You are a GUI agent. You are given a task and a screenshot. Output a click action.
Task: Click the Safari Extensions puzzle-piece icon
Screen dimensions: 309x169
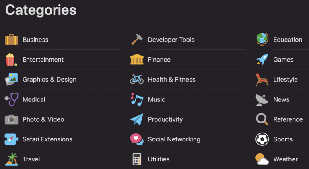pyautogui.click(x=11, y=139)
